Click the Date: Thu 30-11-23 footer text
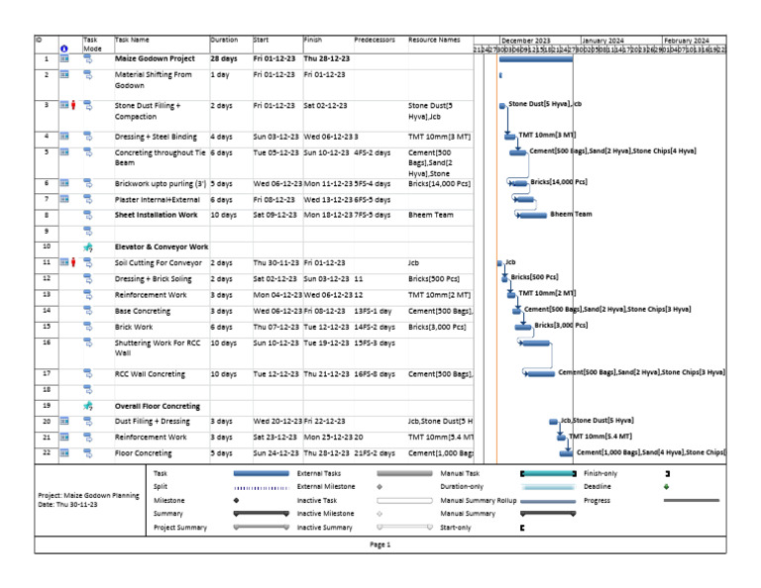Image resolution: width=761 pixels, height=588 pixels. click(x=67, y=505)
